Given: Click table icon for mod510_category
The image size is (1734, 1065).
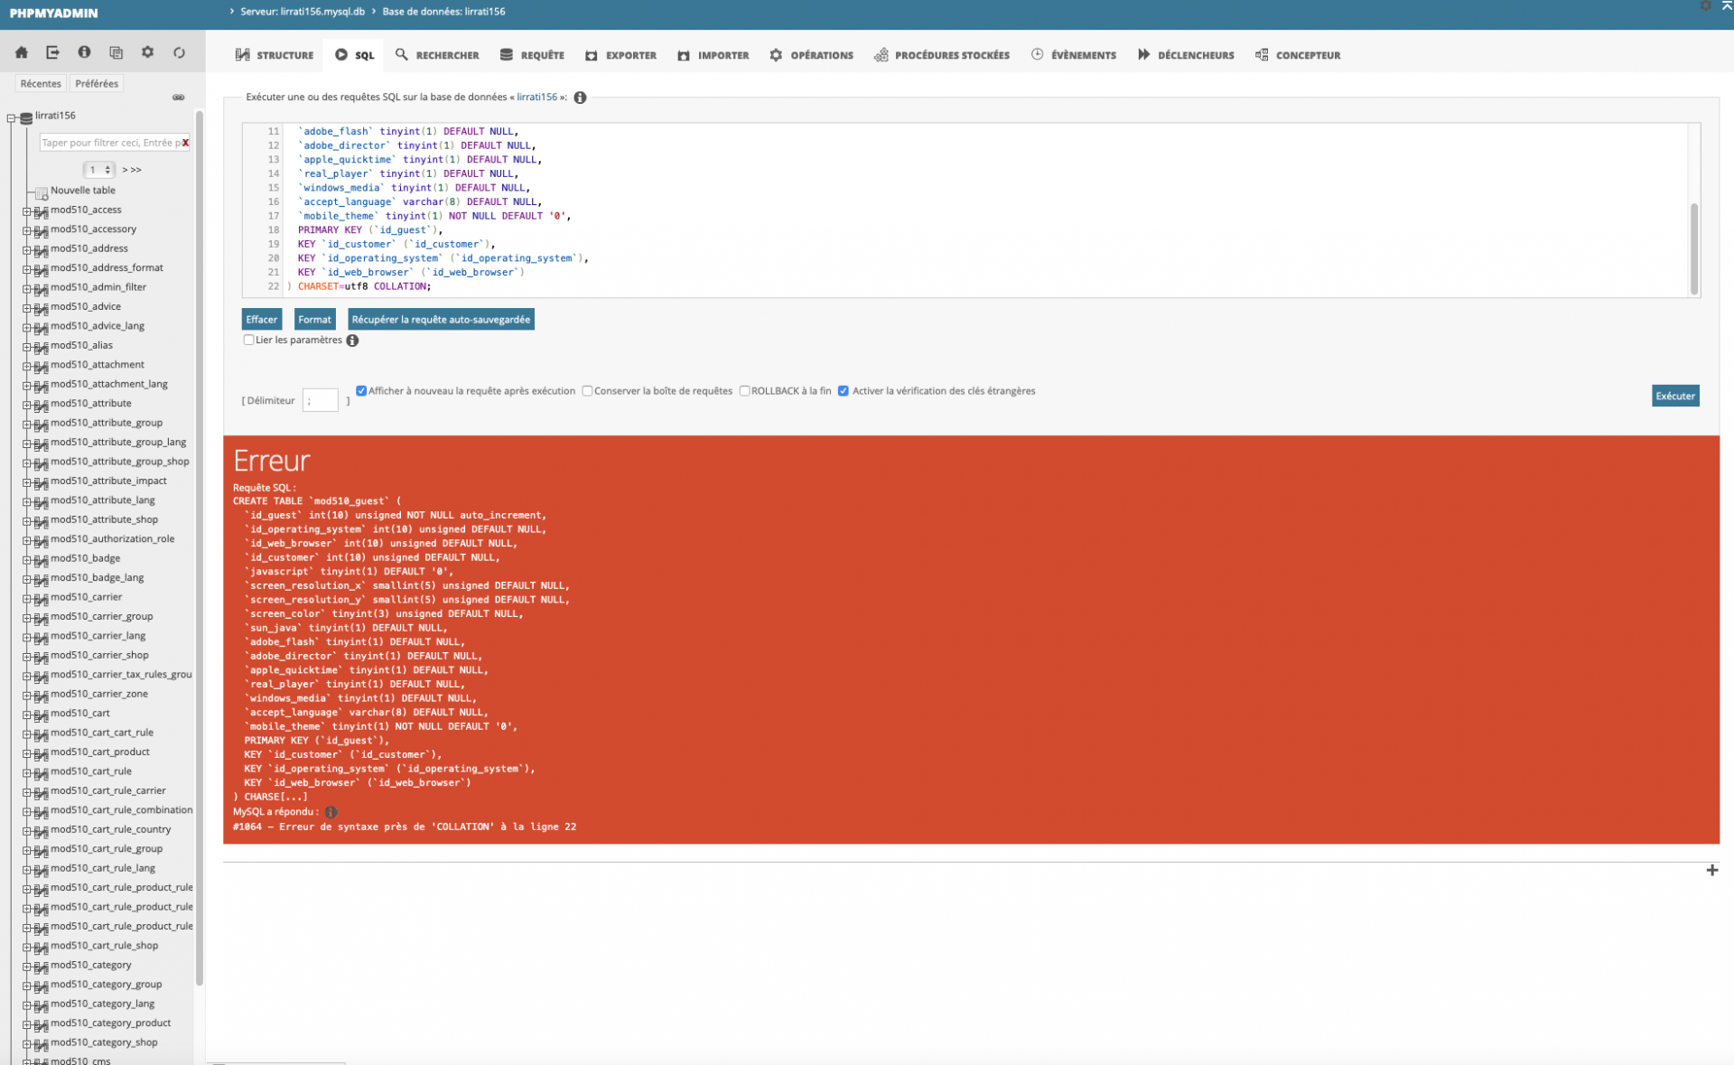Looking at the screenshot, I should (x=41, y=967).
